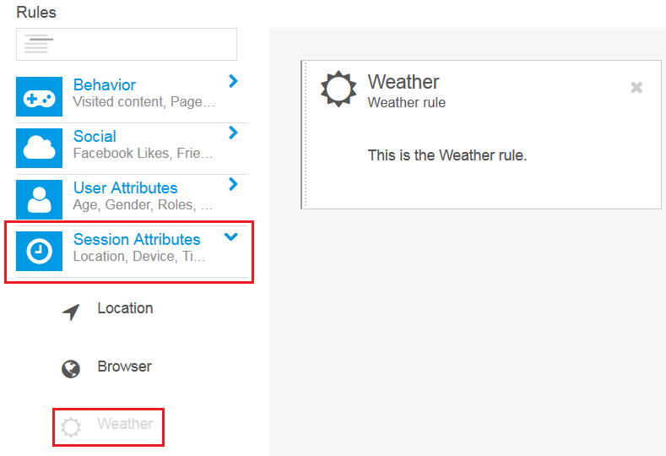Click the Rules panel heading
The image size is (666, 456).
tap(36, 13)
